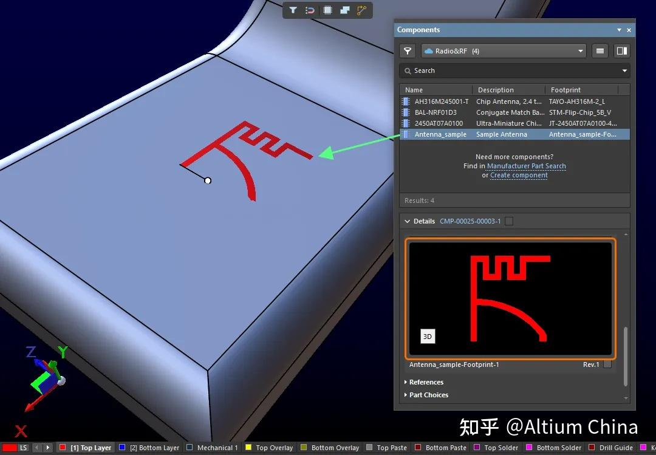Click the yellow Top Overlay color swatch
Image resolution: width=656 pixels, height=455 pixels.
248,448
